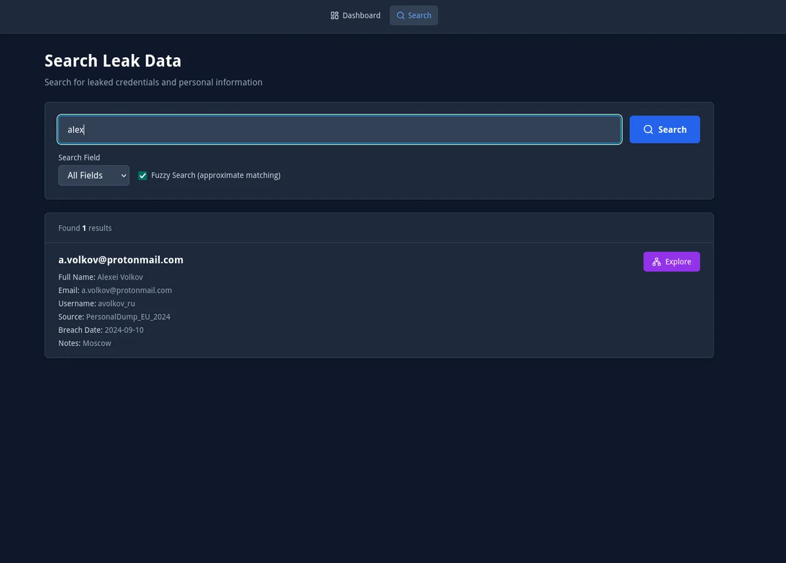Image resolution: width=786 pixels, height=563 pixels.
Task: Click the Notes value Moscow
Action: [97, 344]
